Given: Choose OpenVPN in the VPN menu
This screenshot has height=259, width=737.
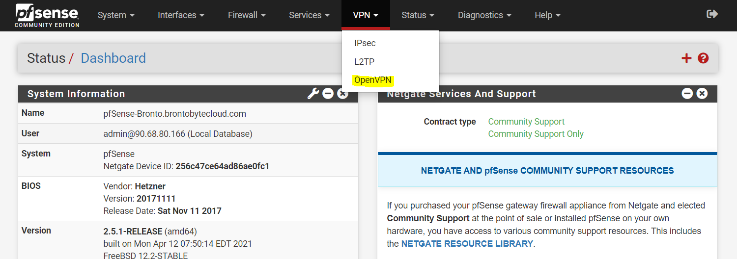Looking at the screenshot, I should click(x=373, y=80).
